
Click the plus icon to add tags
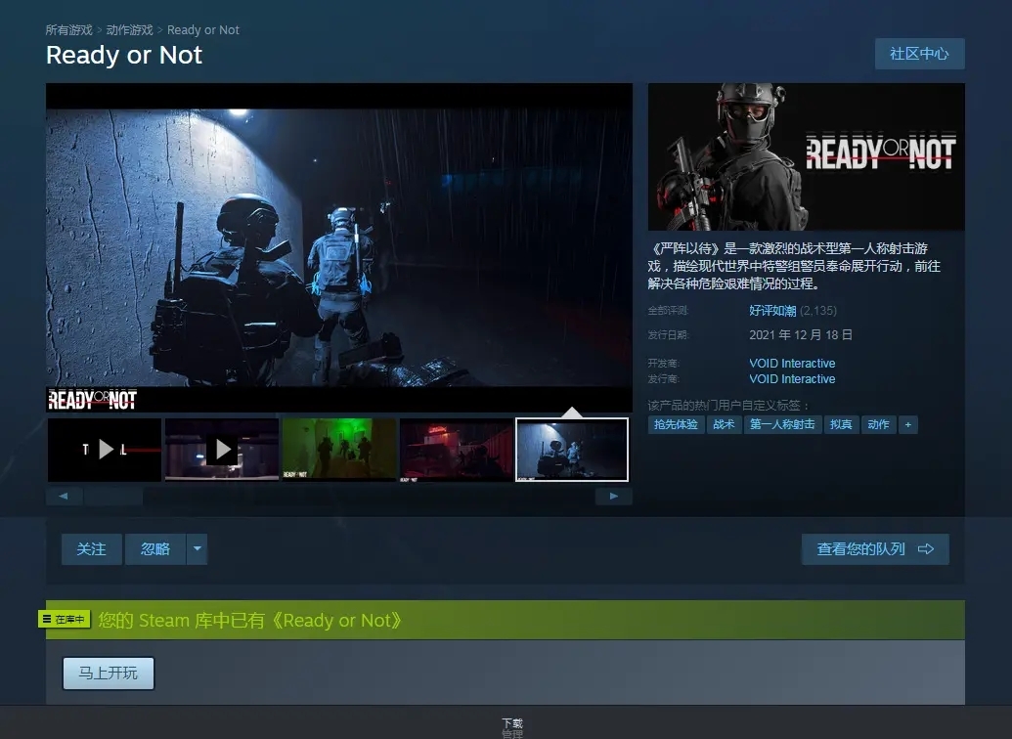coord(908,424)
